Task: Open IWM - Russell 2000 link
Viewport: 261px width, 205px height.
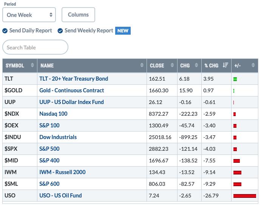Action: (62, 172)
